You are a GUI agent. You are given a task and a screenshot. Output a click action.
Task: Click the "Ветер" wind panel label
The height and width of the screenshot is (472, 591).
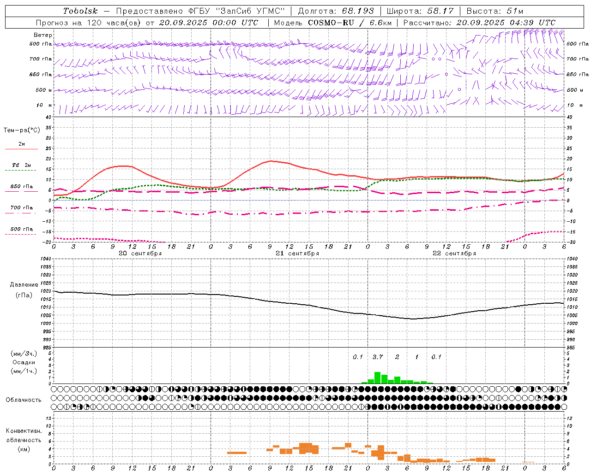(42, 35)
